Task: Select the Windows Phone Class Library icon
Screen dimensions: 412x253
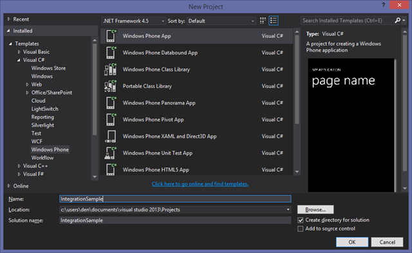Action: click(111, 70)
